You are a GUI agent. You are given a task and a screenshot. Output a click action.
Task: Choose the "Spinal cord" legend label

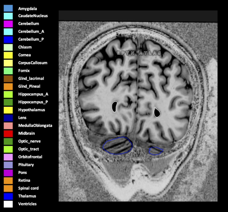coord(28,188)
